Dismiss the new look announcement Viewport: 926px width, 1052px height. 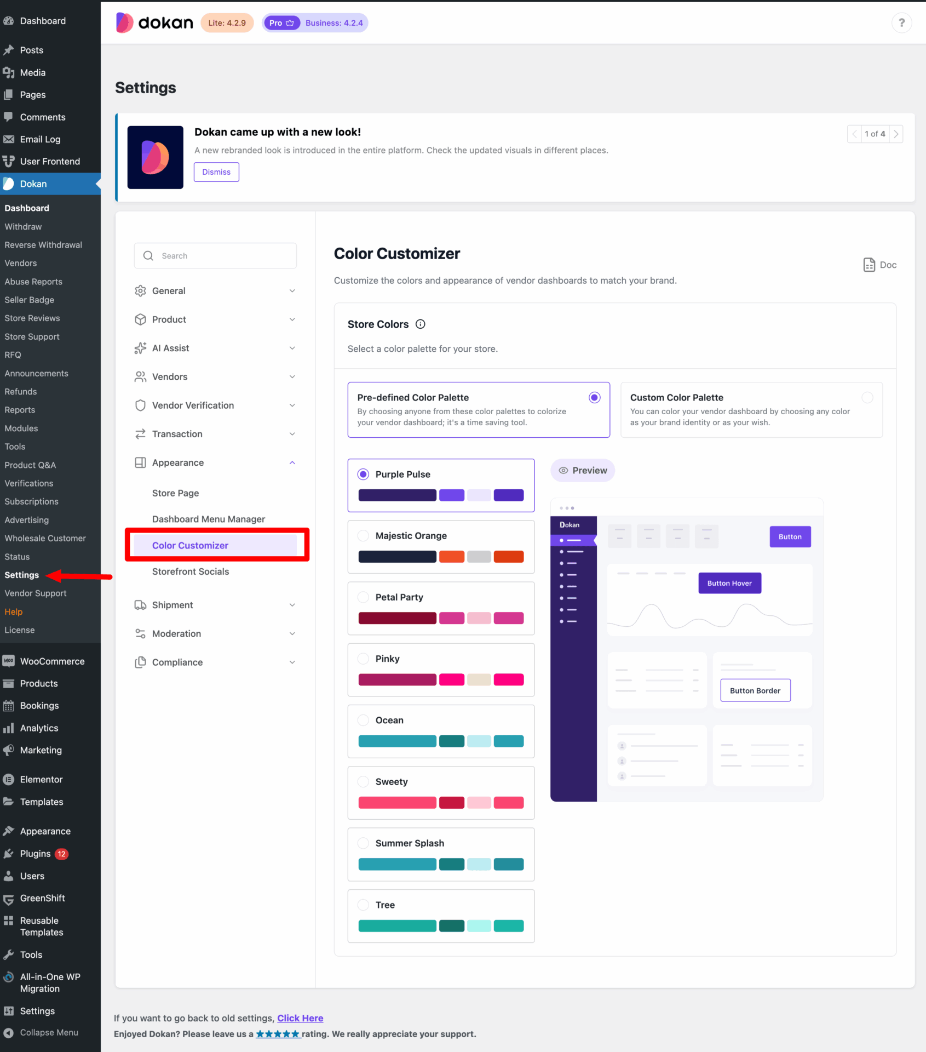216,171
